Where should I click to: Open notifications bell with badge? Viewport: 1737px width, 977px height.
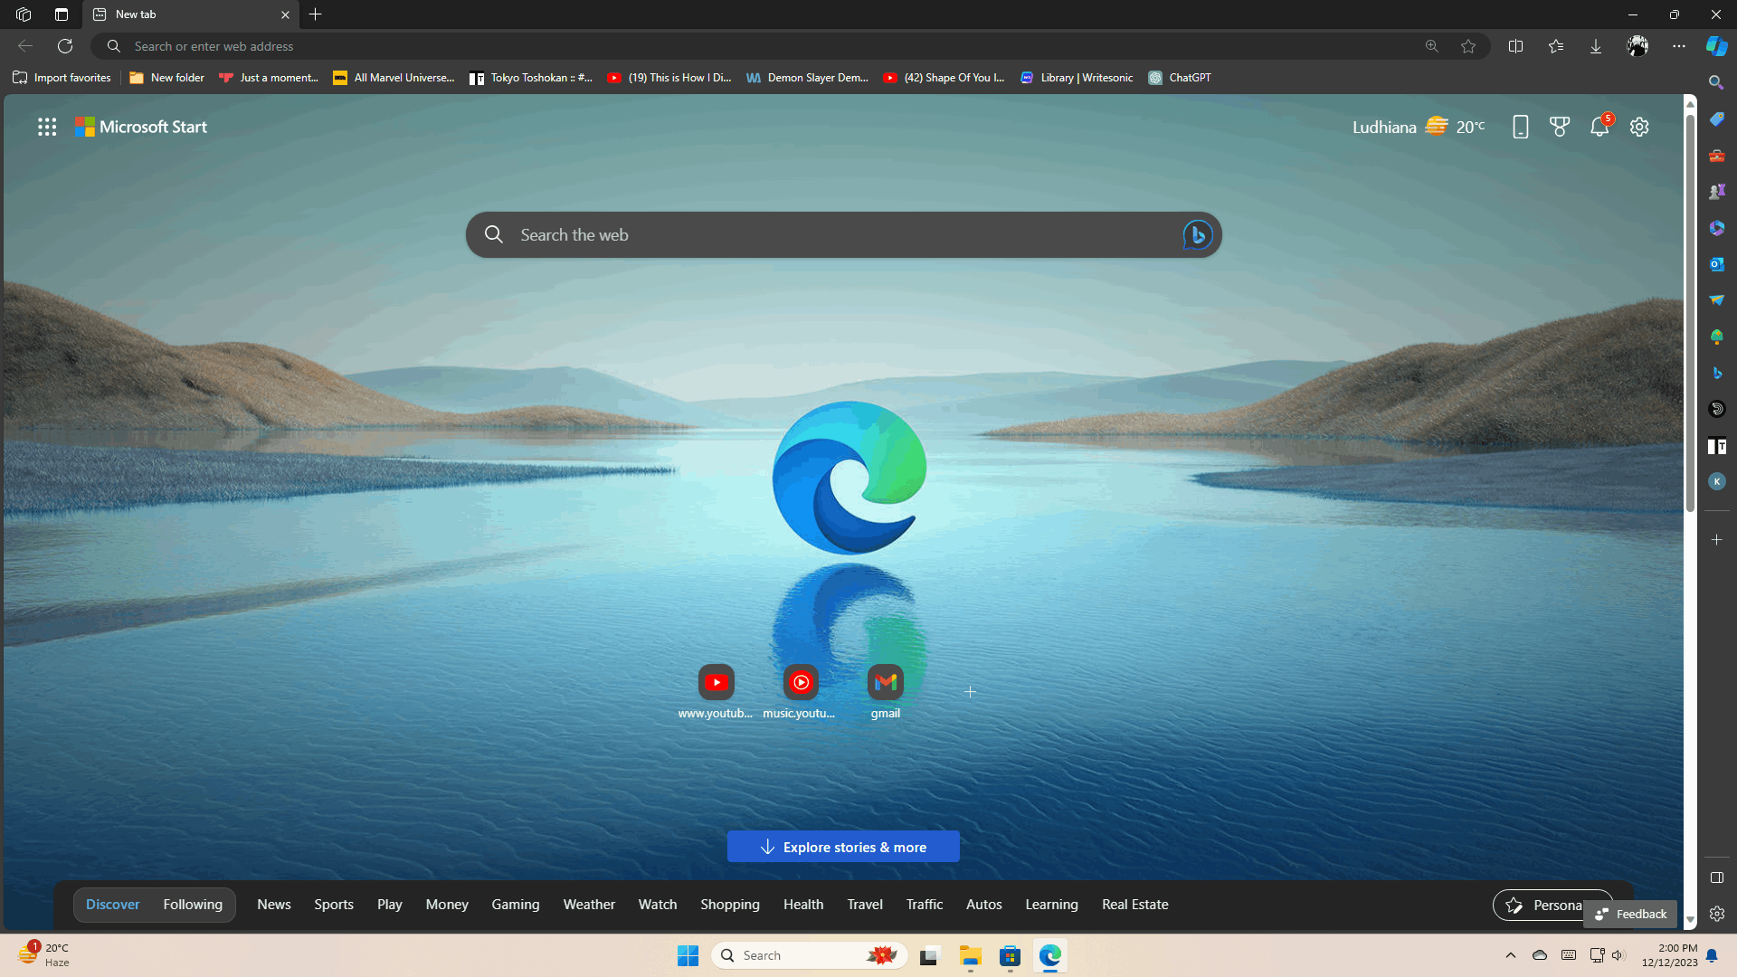tap(1599, 127)
